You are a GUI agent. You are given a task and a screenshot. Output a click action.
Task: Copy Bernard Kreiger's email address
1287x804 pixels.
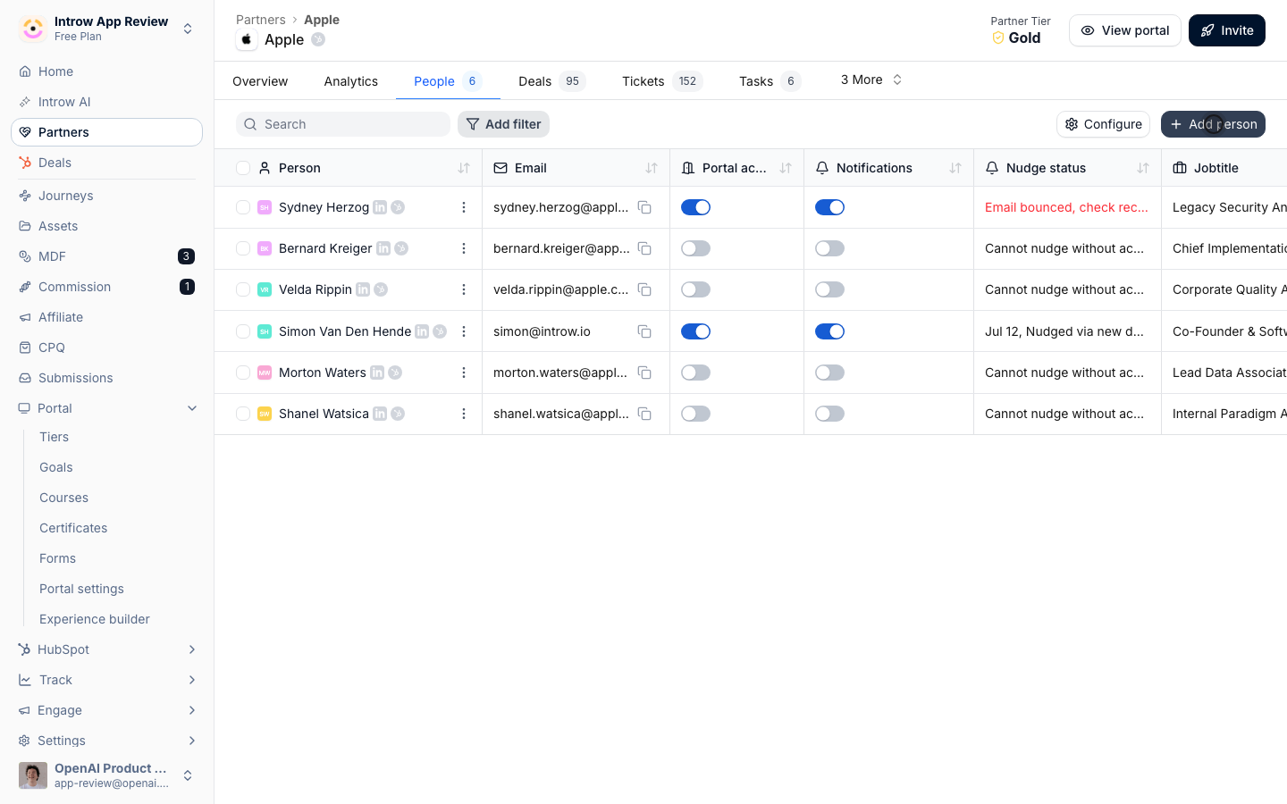(x=644, y=248)
